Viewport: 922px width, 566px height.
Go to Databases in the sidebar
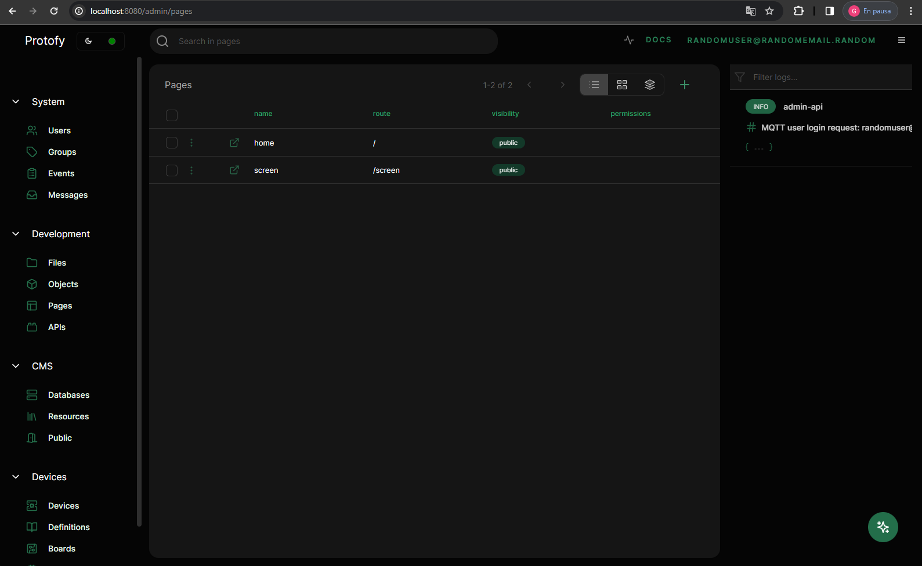[x=68, y=395]
